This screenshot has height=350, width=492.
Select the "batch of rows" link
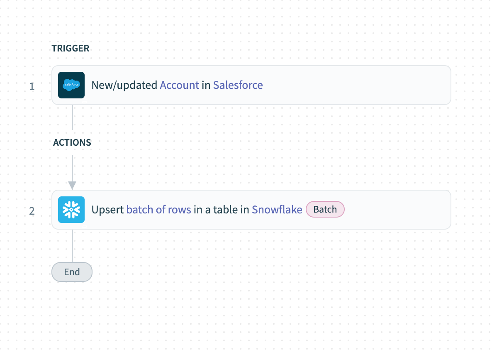click(158, 210)
